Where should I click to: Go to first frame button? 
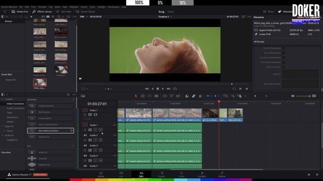[x=147, y=88]
